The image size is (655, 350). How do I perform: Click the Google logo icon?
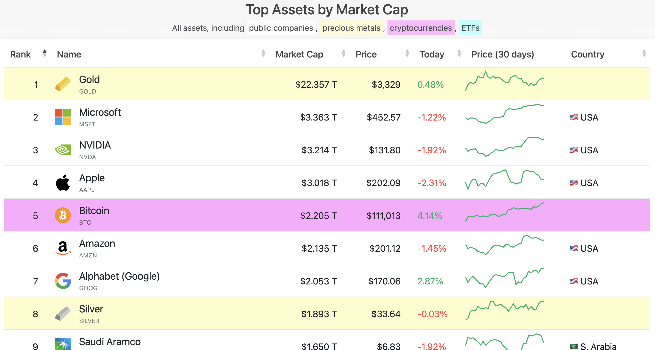click(63, 281)
